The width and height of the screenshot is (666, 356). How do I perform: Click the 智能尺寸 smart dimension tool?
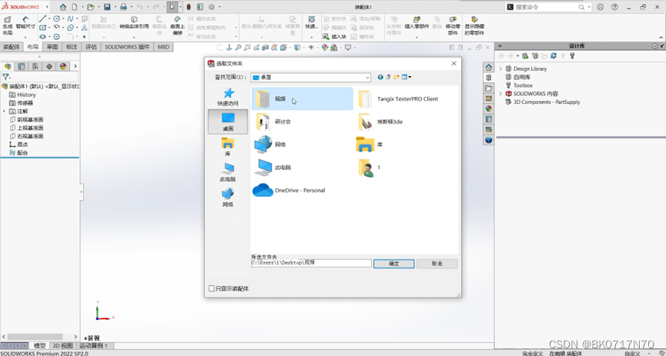(x=25, y=23)
